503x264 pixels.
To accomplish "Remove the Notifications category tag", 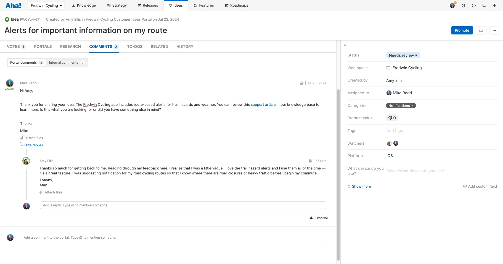I will pos(412,106).
